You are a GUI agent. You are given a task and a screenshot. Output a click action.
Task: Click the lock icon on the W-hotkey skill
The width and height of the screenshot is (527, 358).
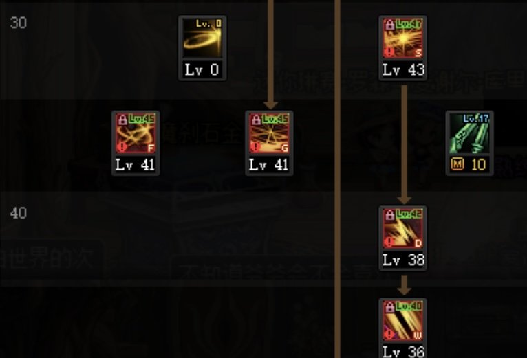[x=390, y=307]
